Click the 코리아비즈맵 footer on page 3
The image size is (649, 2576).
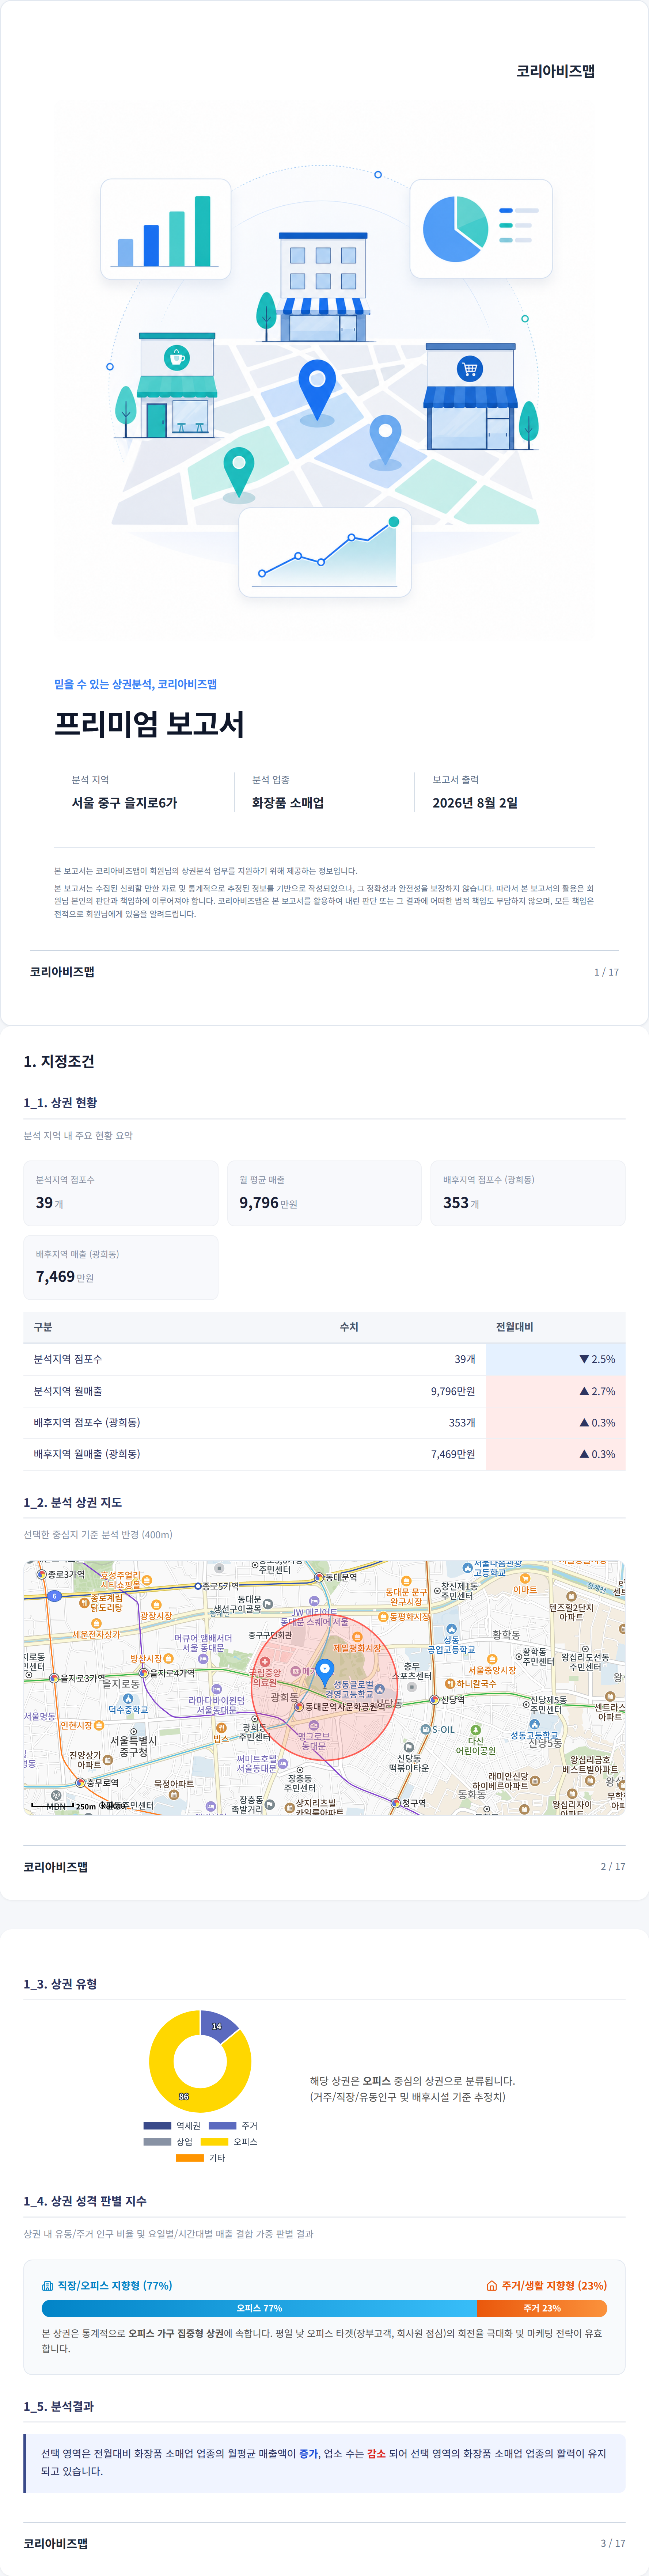56,2543
